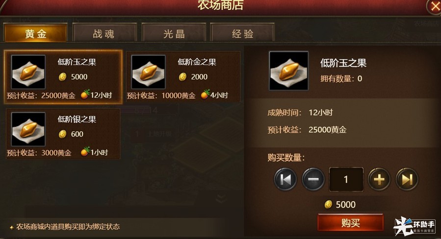Viewport: 441px width, 239px height.
Task: Set quantity to maximum with last button
Action: pyautogui.click(x=407, y=179)
